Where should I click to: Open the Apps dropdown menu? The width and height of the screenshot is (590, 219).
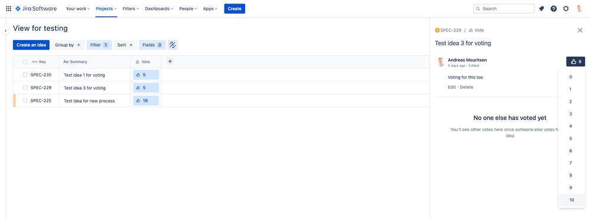pos(210,9)
